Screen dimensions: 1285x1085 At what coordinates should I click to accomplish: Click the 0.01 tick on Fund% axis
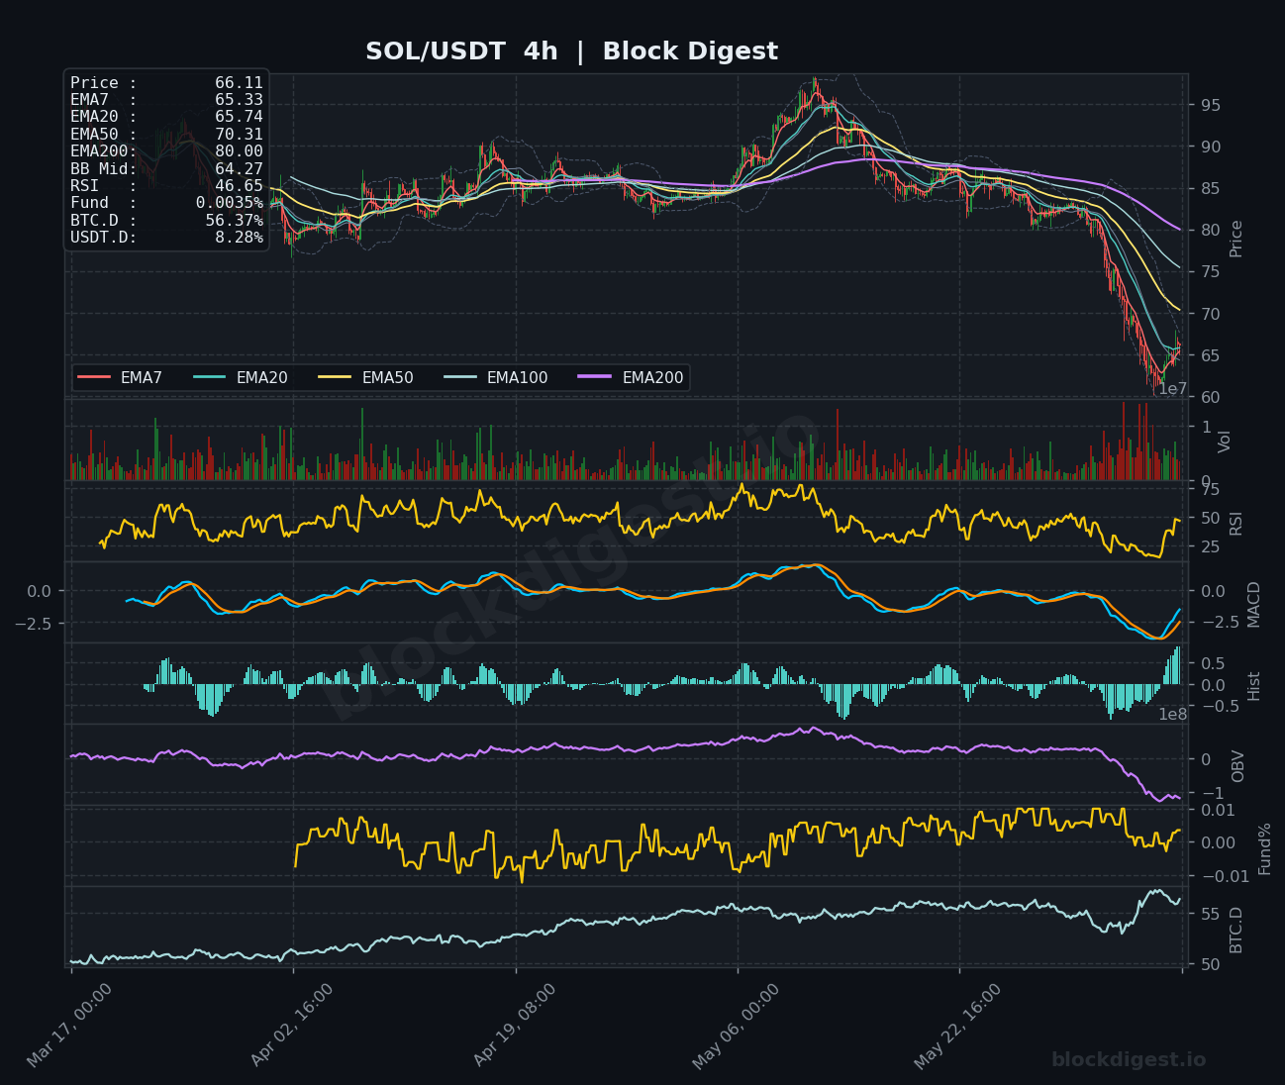click(x=1219, y=811)
